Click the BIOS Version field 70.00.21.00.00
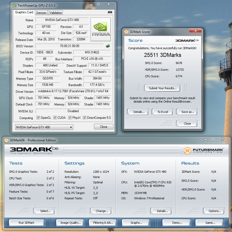Viewport: 232px width, 232px height. 70,46
